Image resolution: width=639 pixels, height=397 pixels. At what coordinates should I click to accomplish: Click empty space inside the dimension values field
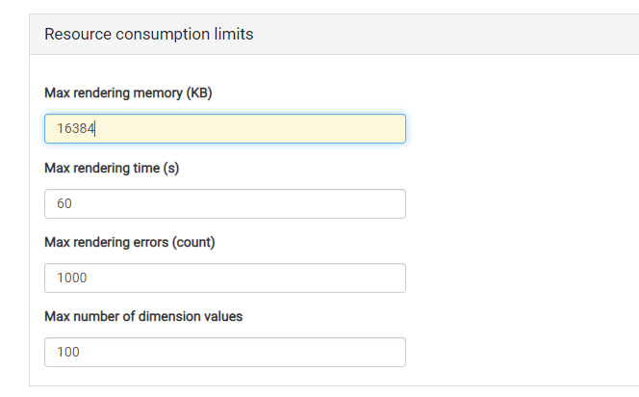244,352
